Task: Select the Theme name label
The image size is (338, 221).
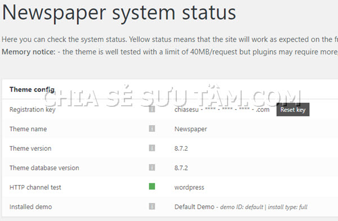Action: (x=28, y=129)
